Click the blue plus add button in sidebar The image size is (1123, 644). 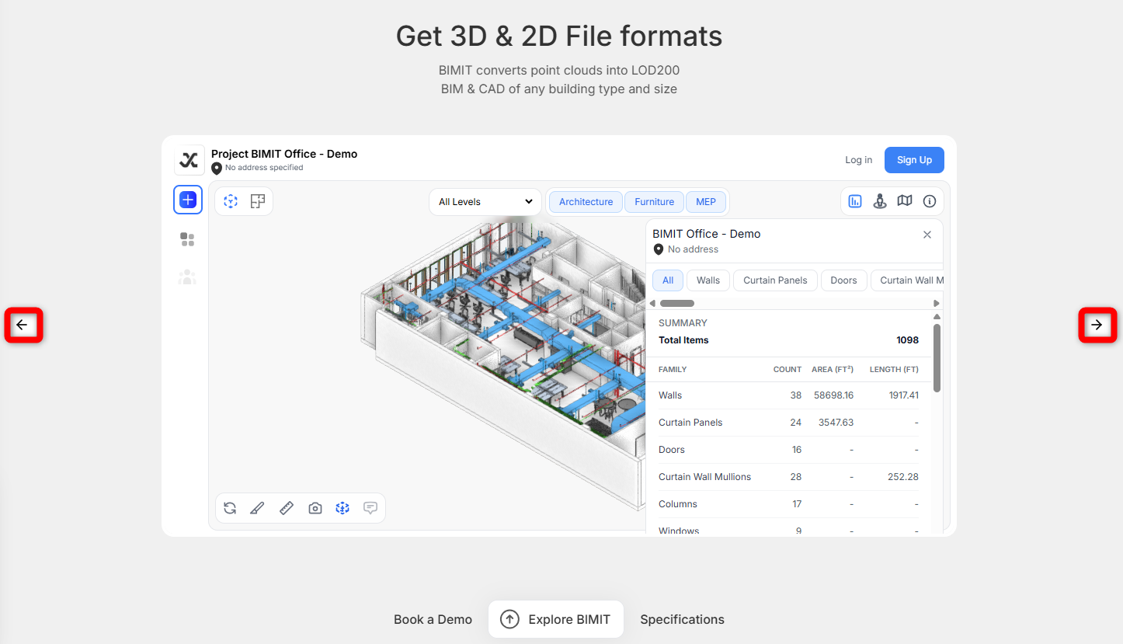[x=188, y=200]
